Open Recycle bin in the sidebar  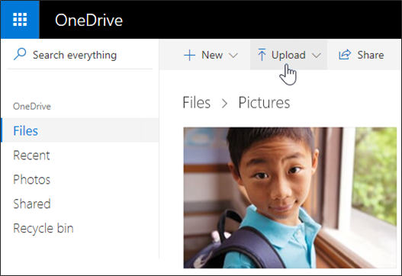tap(43, 228)
